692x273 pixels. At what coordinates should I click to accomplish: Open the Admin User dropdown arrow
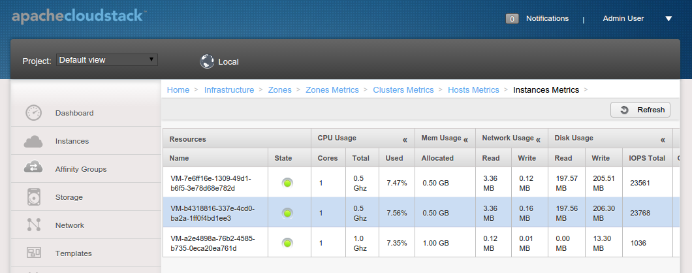click(668, 18)
